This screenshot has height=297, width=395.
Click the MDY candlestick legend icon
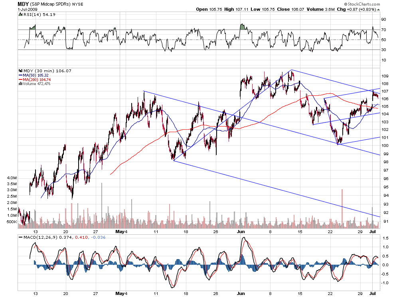20,71
